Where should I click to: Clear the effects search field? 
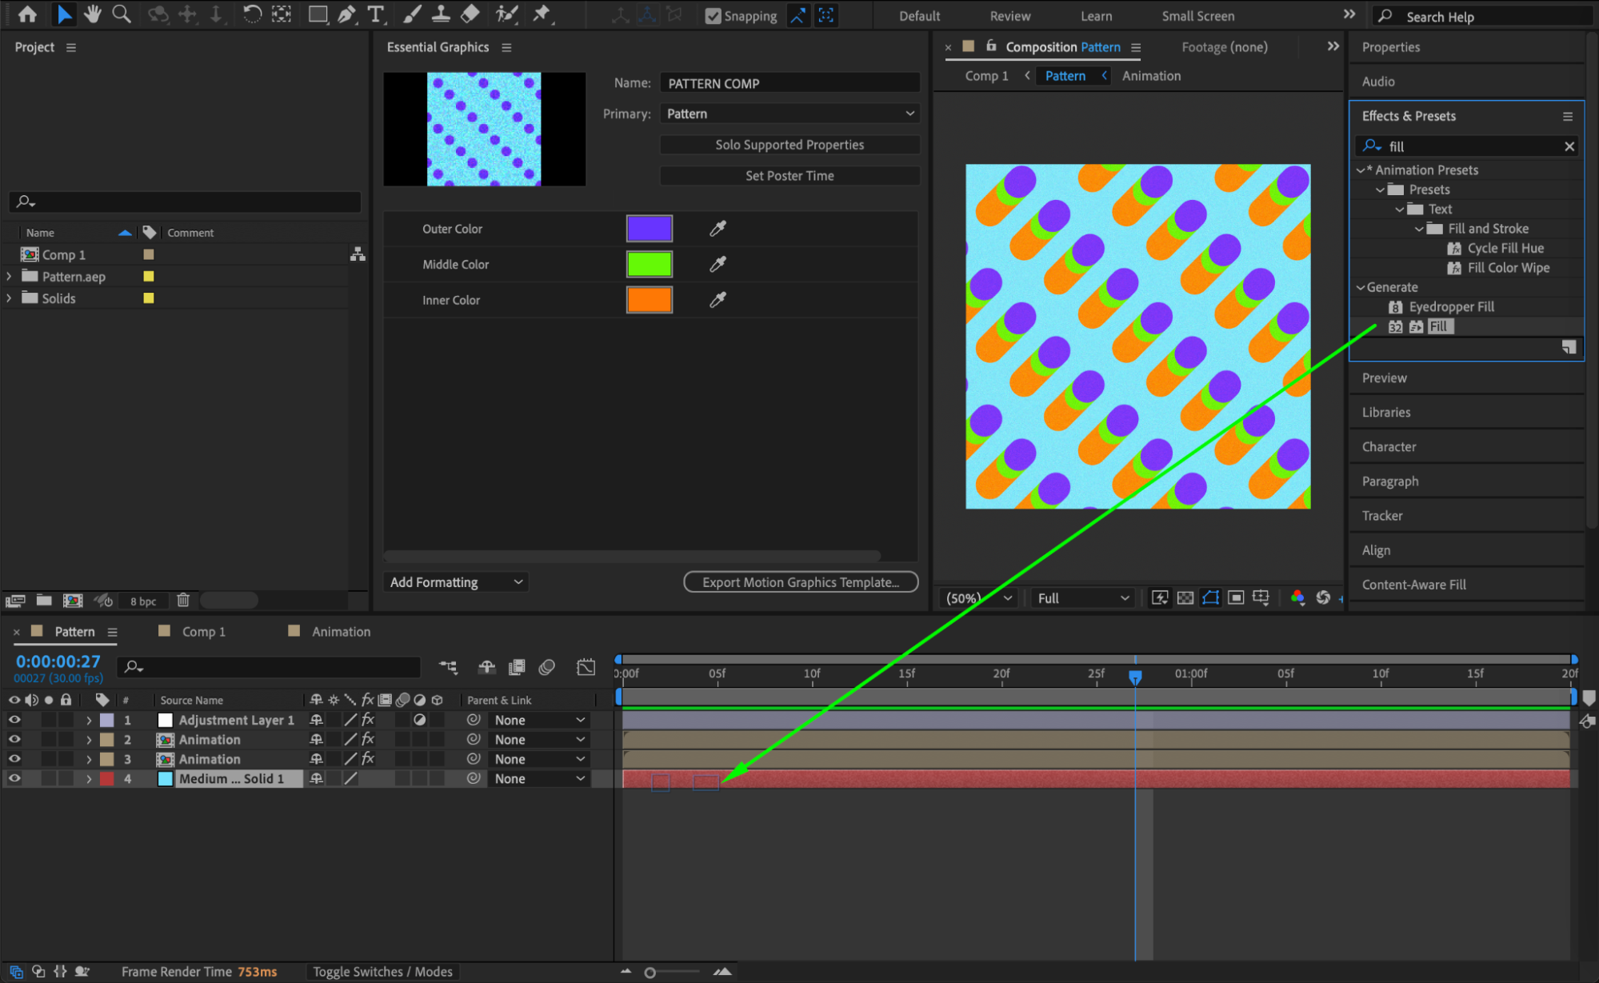click(x=1569, y=146)
